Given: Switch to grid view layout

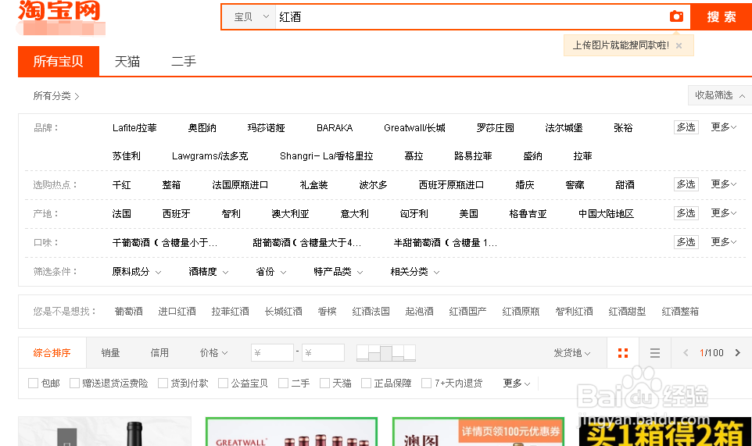Looking at the screenshot, I should click(x=623, y=353).
